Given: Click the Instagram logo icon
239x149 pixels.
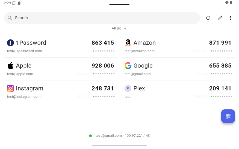Looking at the screenshot, I should click(x=10, y=88).
